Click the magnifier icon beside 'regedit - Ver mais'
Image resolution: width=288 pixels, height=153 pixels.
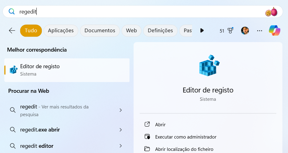tap(13, 110)
